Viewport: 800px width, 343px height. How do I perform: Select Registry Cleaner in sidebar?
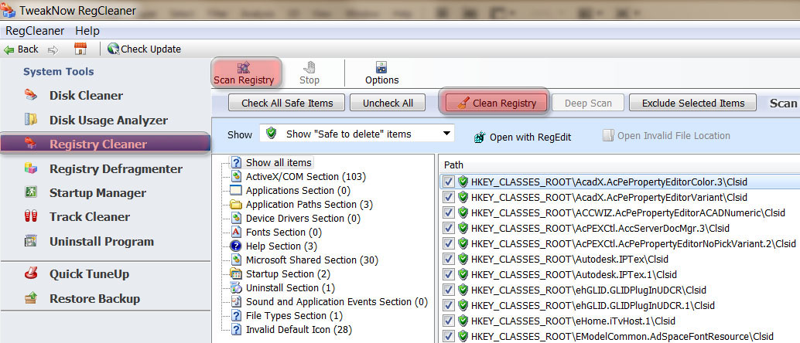[x=105, y=144]
